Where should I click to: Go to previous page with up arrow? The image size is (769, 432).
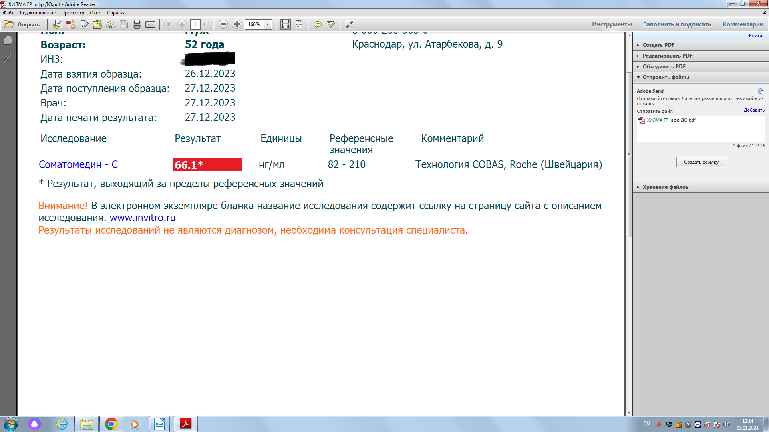pyautogui.click(x=169, y=24)
